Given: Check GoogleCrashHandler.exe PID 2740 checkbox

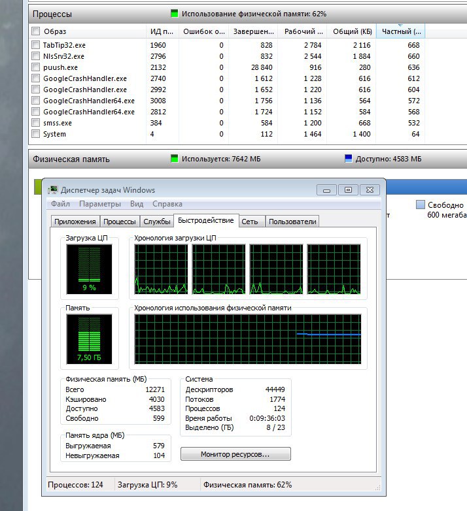Looking at the screenshot, I should (x=35, y=78).
